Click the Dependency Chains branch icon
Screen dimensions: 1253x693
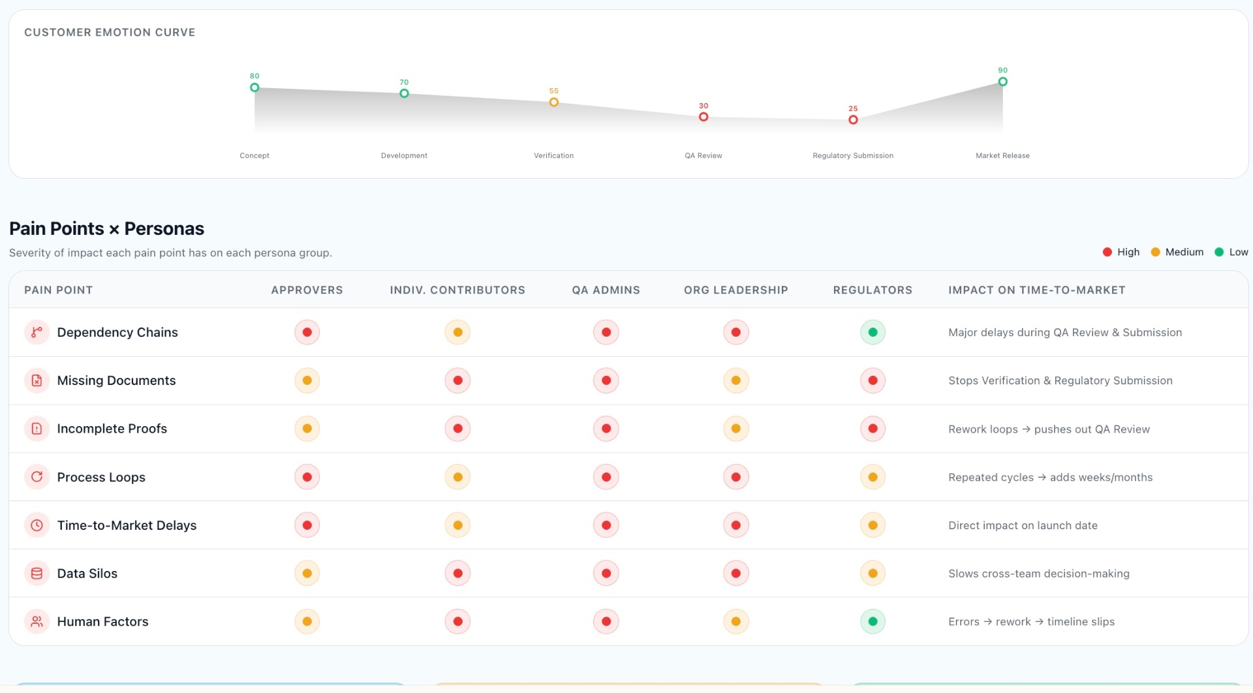[37, 332]
